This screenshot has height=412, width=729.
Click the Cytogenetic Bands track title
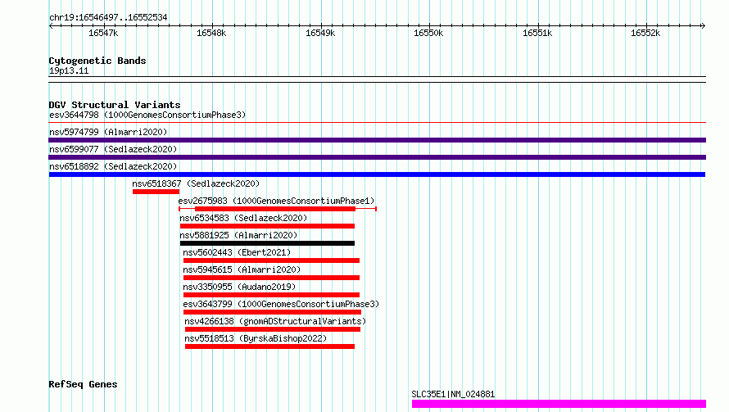(x=97, y=61)
